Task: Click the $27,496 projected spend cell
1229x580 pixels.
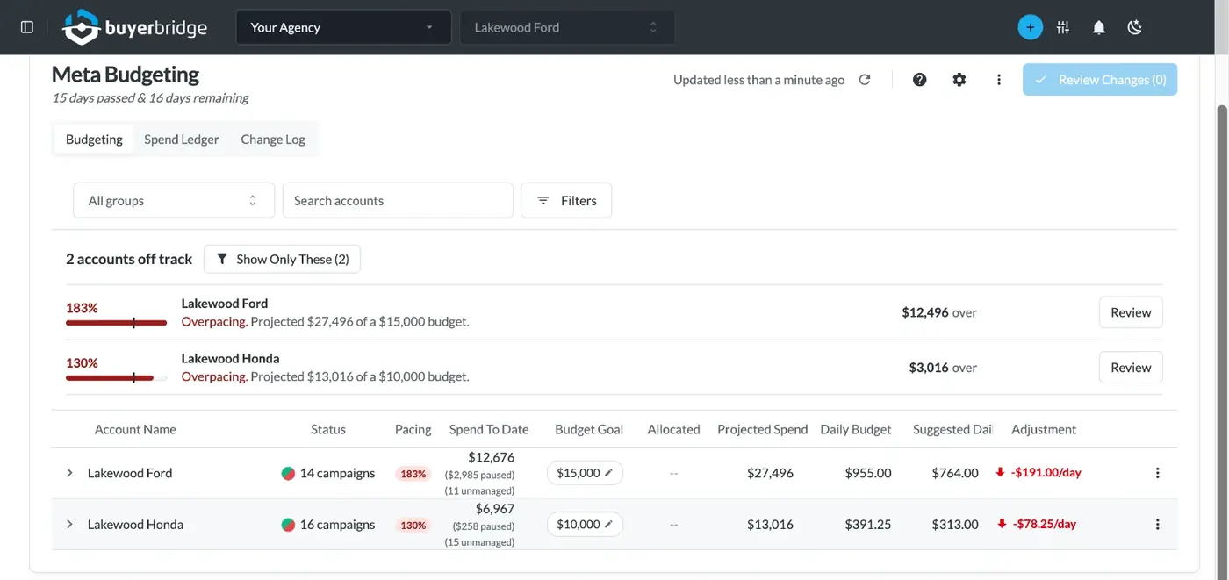Action: coord(770,473)
